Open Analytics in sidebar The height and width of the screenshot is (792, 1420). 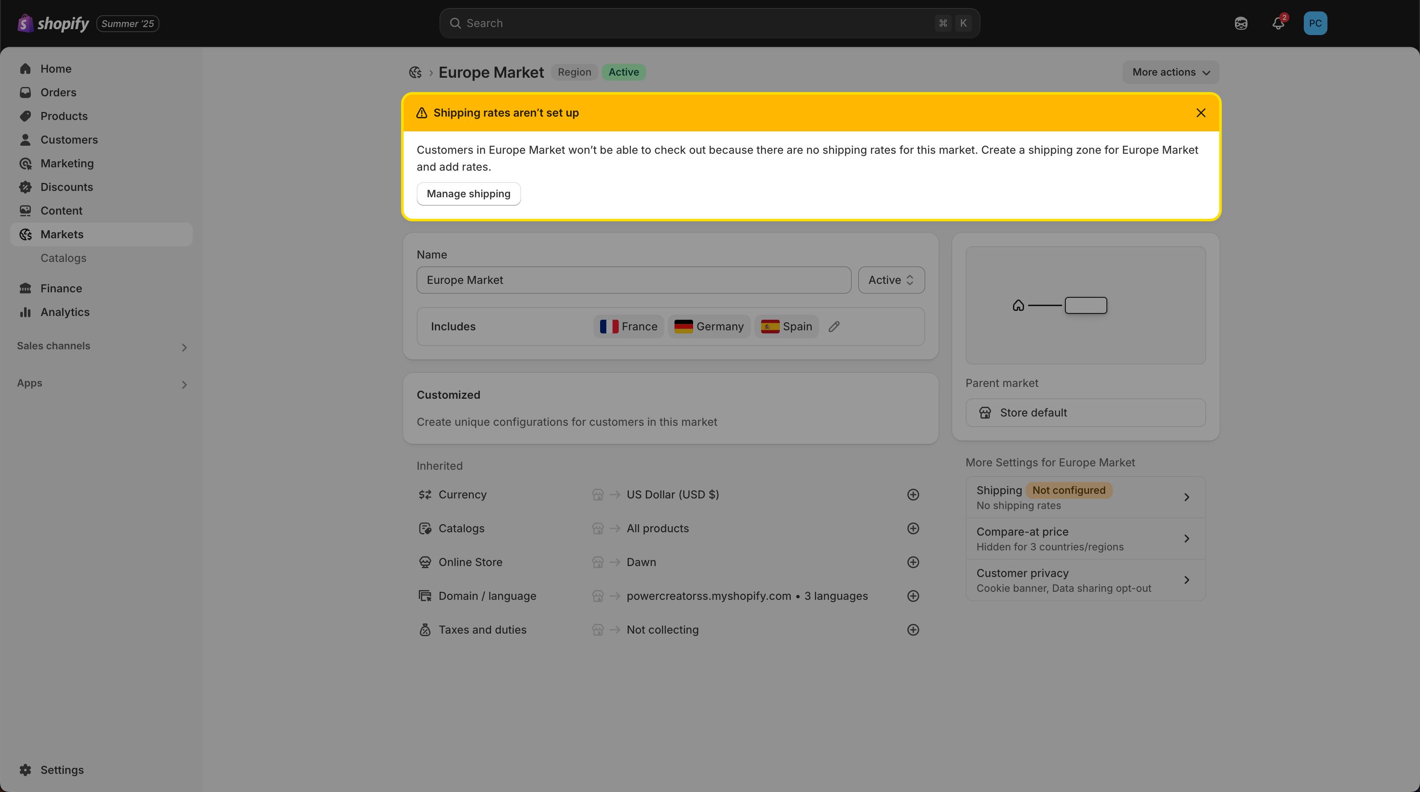coord(101,312)
